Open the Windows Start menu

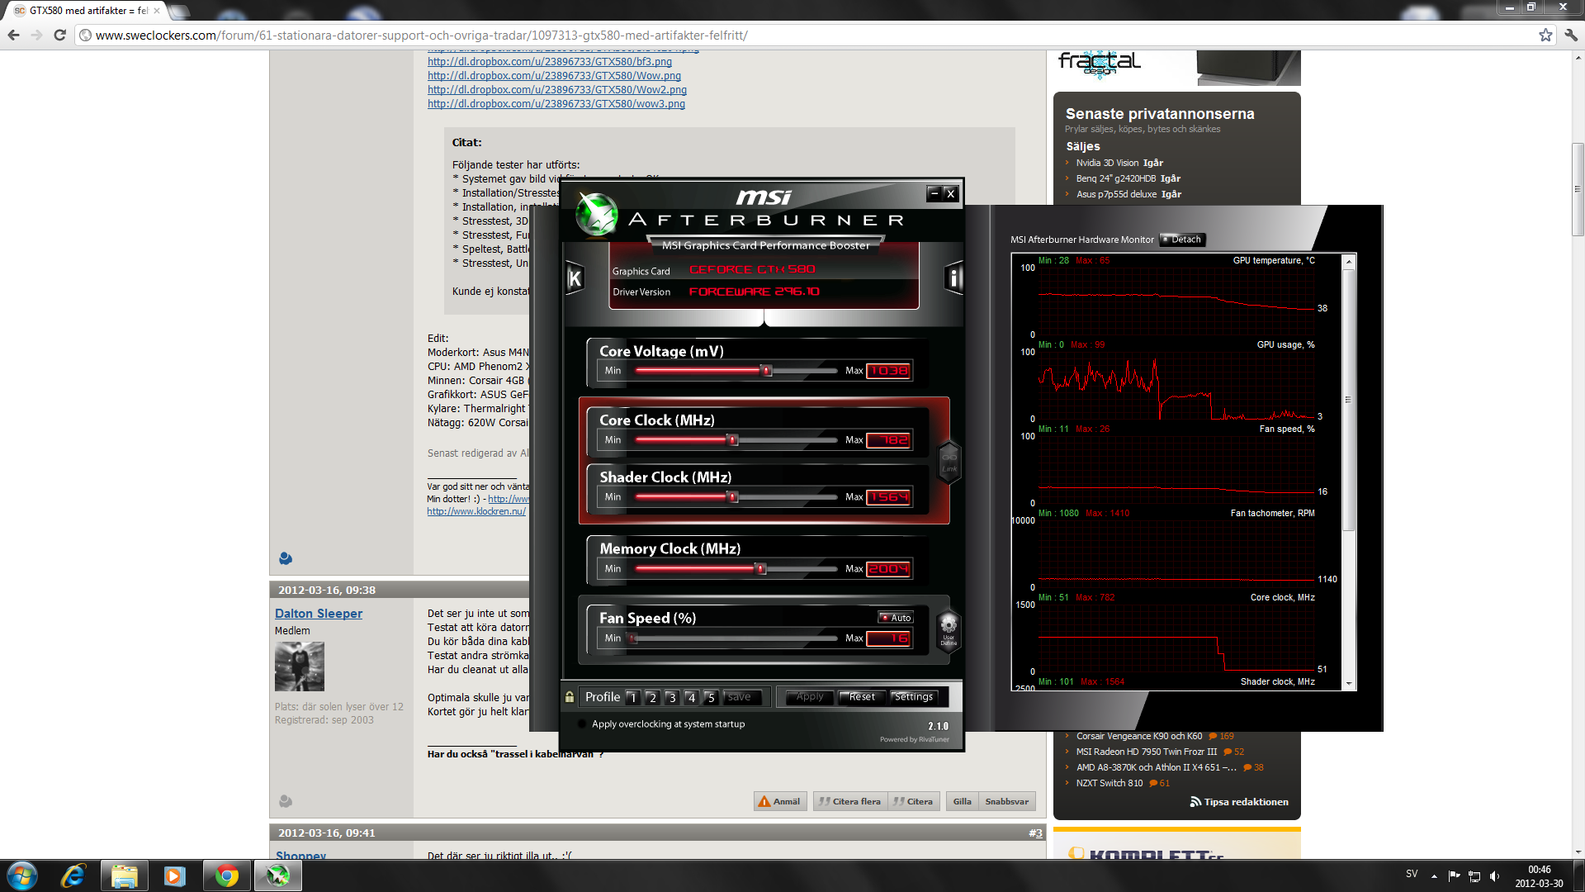[x=22, y=875]
